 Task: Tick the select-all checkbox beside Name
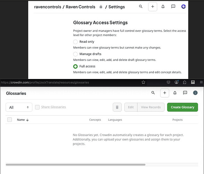pos(9,120)
